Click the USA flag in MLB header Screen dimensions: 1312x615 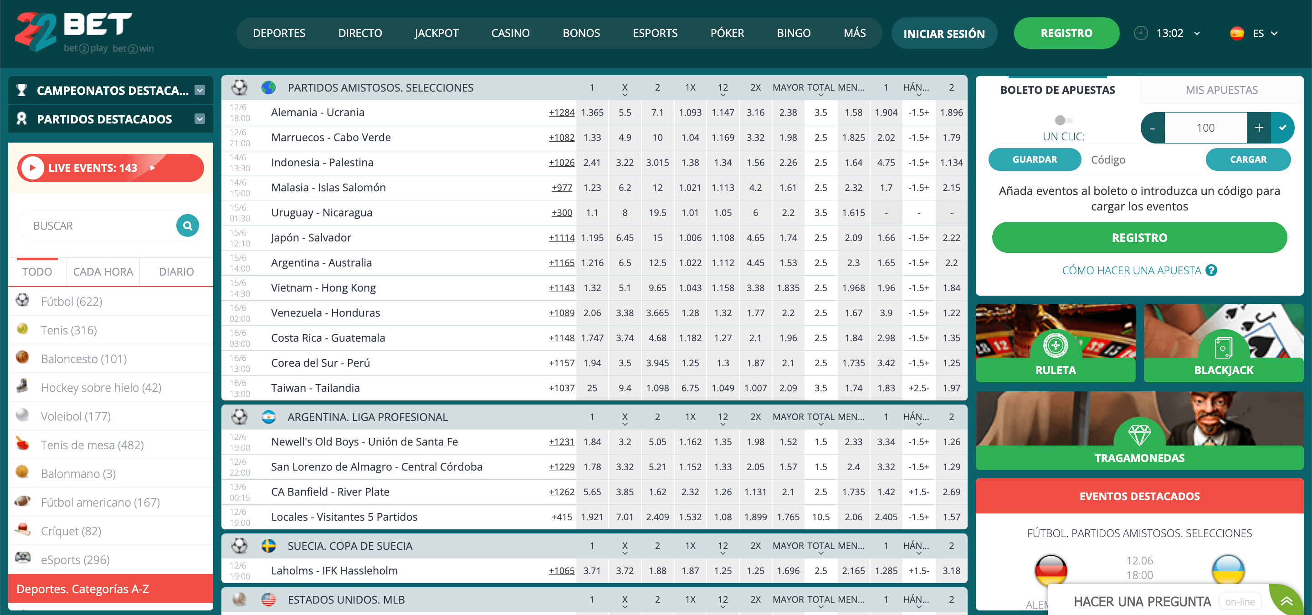point(268,600)
